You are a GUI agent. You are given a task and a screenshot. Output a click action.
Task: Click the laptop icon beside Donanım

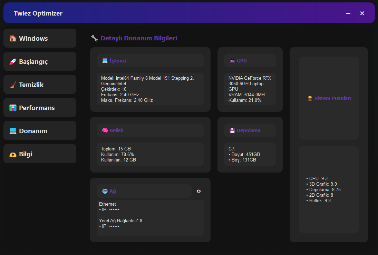coord(13,131)
